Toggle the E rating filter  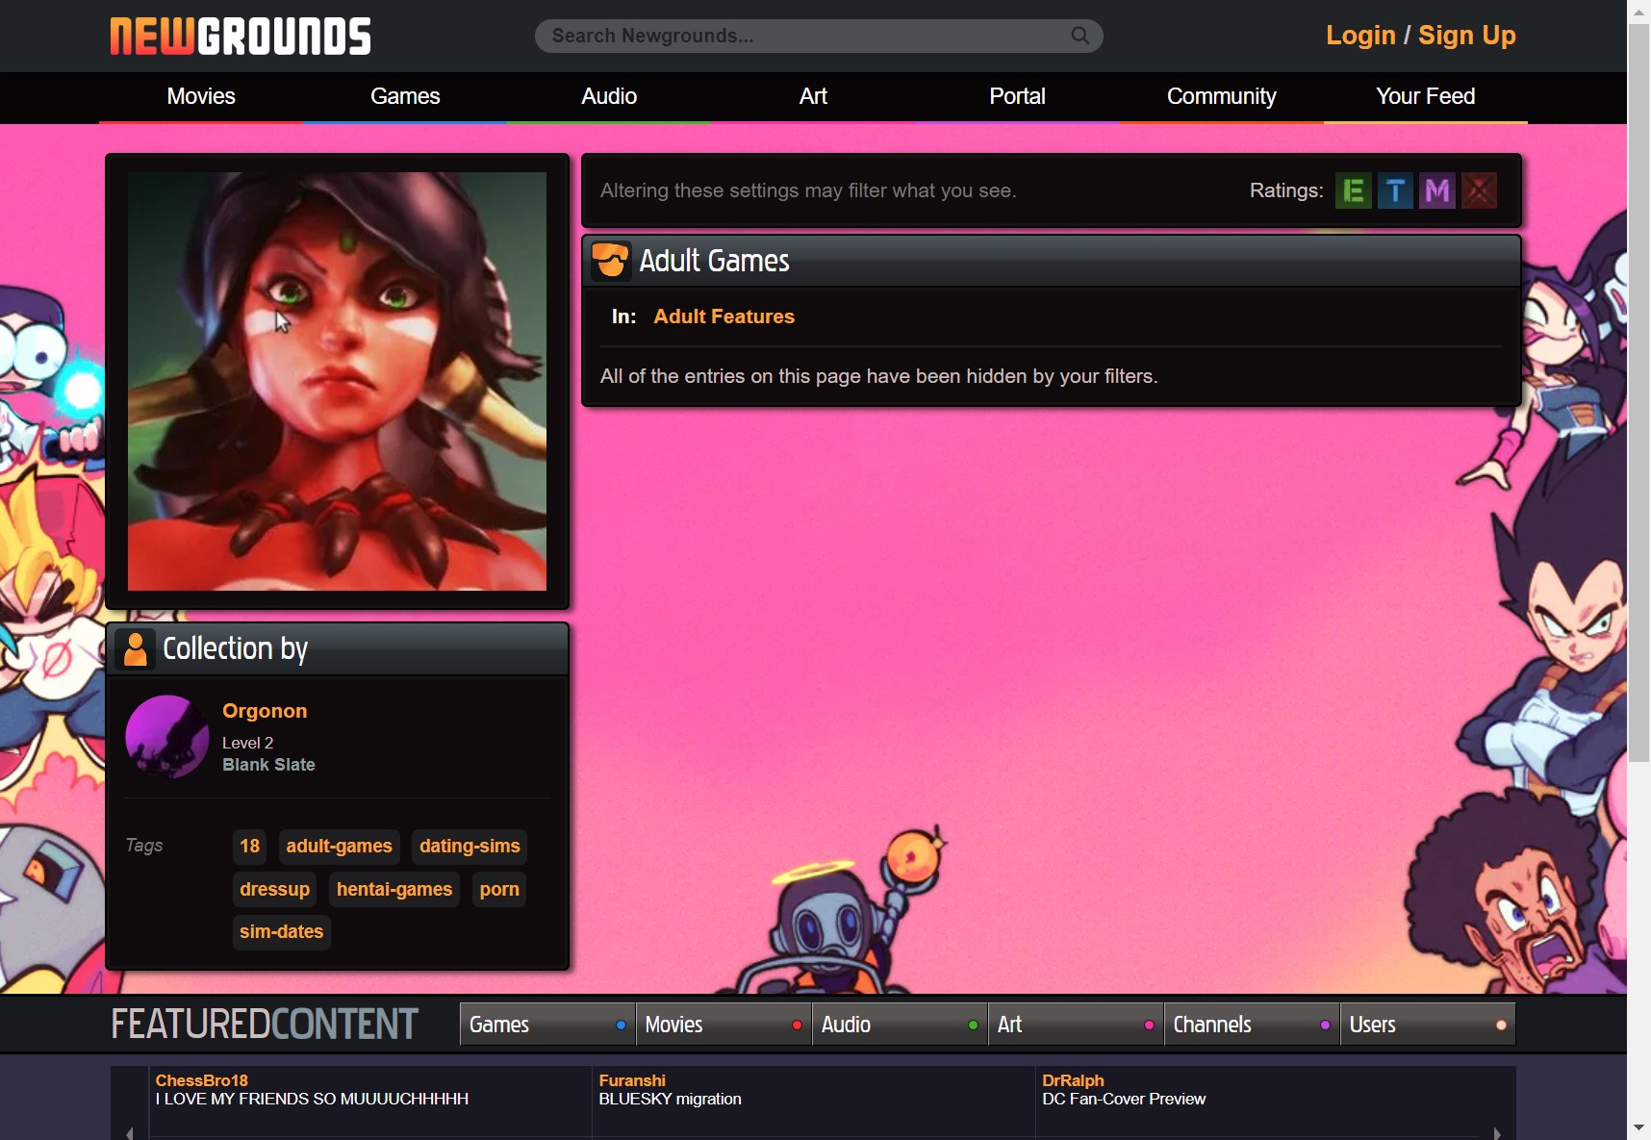[1354, 190]
